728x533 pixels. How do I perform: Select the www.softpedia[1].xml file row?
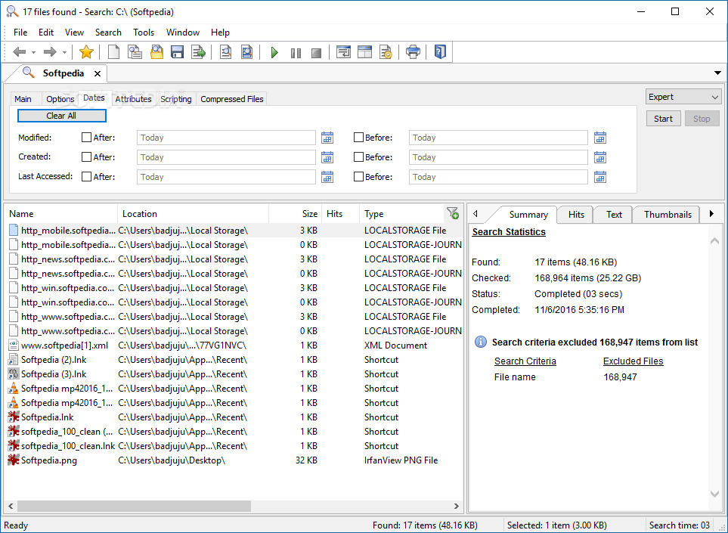tap(235, 346)
